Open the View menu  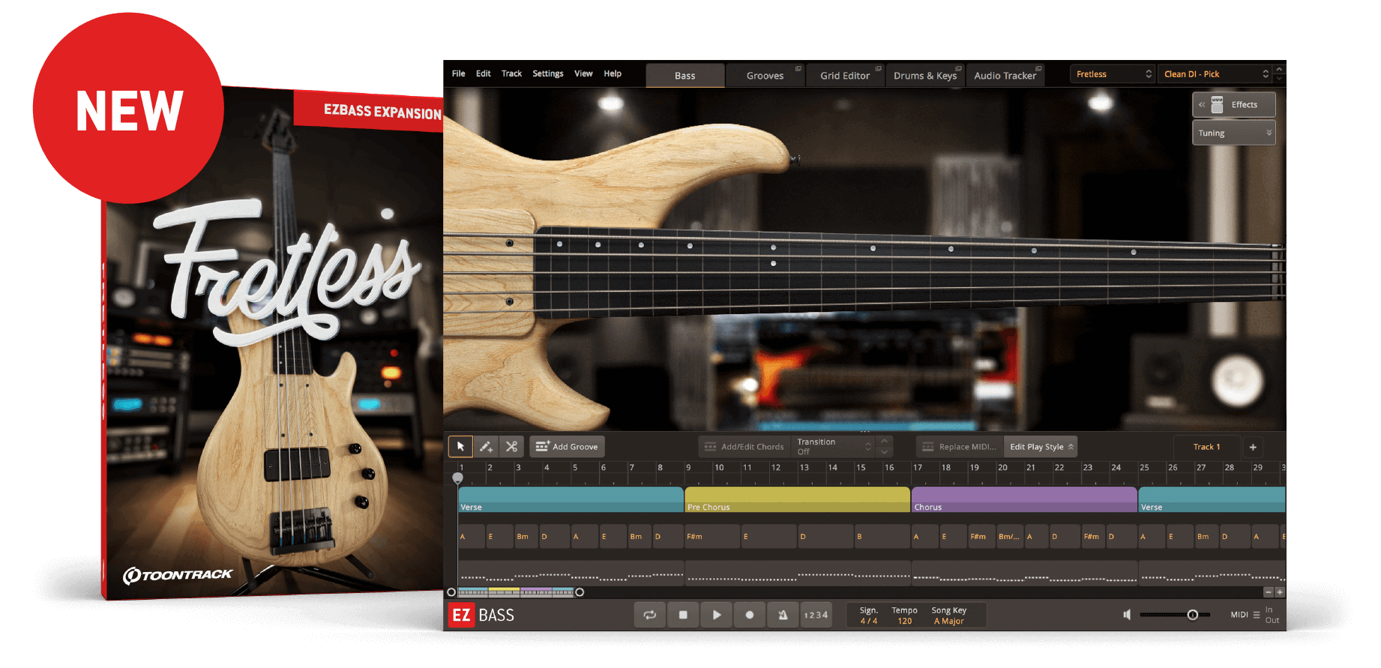tap(583, 73)
